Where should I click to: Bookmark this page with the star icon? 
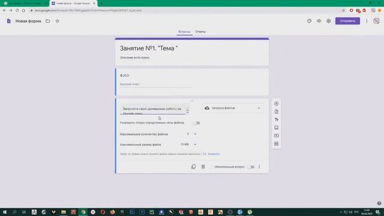(343, 11)
